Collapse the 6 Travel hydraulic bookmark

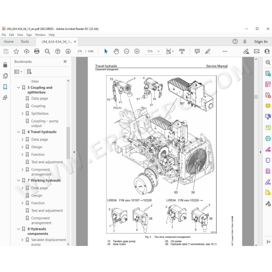point(19,132)
